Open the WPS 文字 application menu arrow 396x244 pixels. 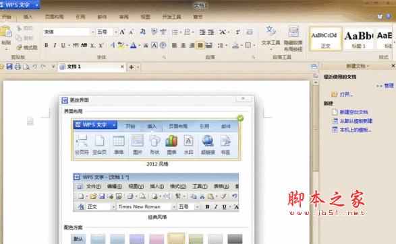[x=37, y=5]
